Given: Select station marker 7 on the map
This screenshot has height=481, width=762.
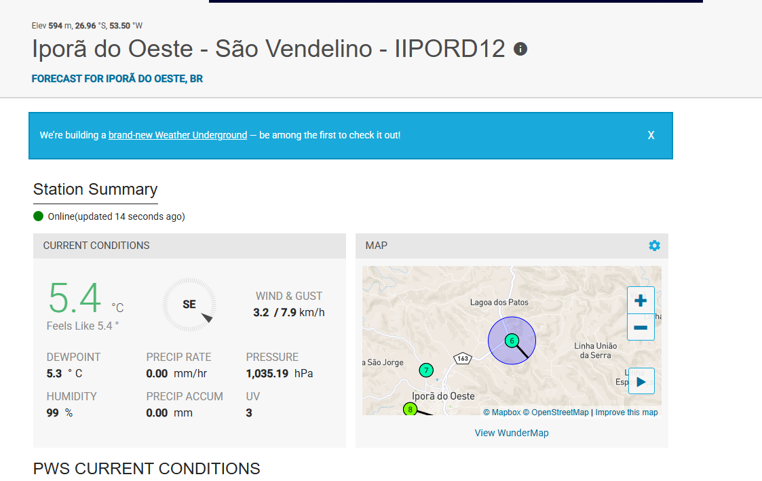Looking at the screenshot, I should point(426,370).
